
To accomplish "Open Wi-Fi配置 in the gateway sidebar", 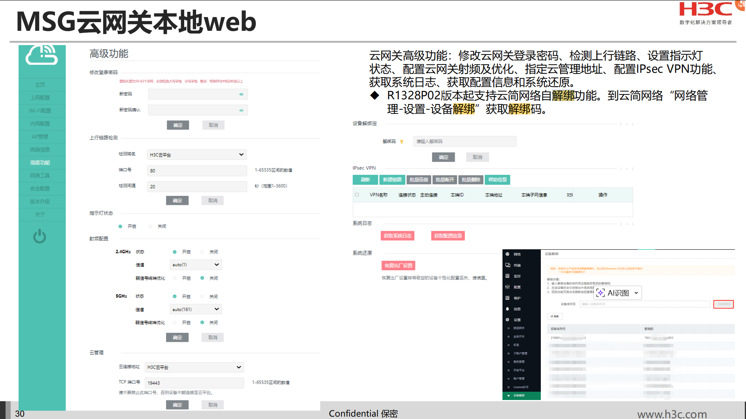I will [x=40, y=111].
